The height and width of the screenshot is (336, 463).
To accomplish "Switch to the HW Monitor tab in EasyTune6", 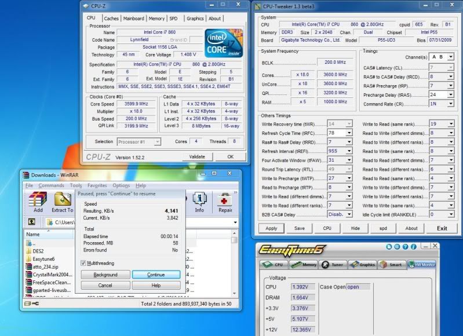I will pyautogui.click(x=422, y=265).
